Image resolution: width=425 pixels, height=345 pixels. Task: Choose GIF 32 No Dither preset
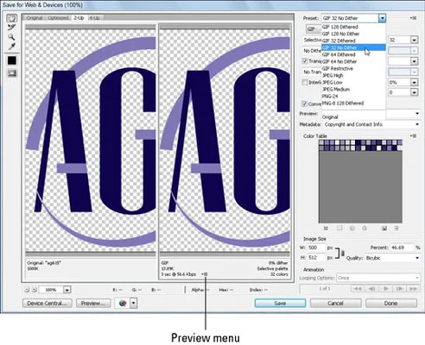point(353,47)
